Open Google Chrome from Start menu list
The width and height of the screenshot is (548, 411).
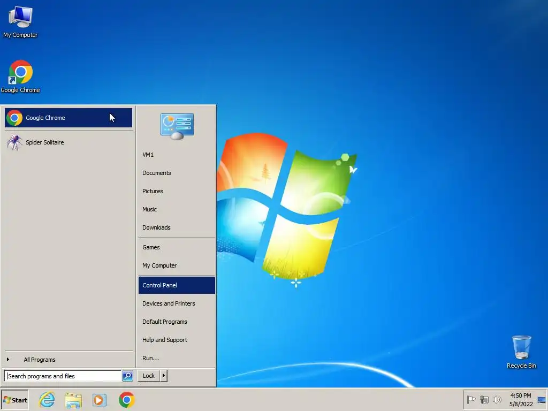pyautogui.click(x=68, y=118)
